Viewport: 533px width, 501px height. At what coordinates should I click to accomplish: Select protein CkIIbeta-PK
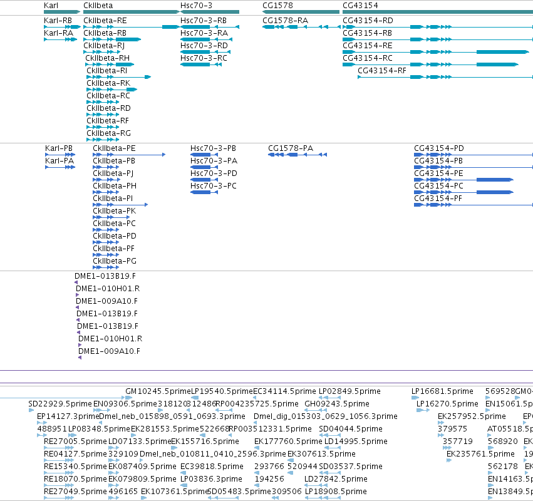tap(114, 211)
